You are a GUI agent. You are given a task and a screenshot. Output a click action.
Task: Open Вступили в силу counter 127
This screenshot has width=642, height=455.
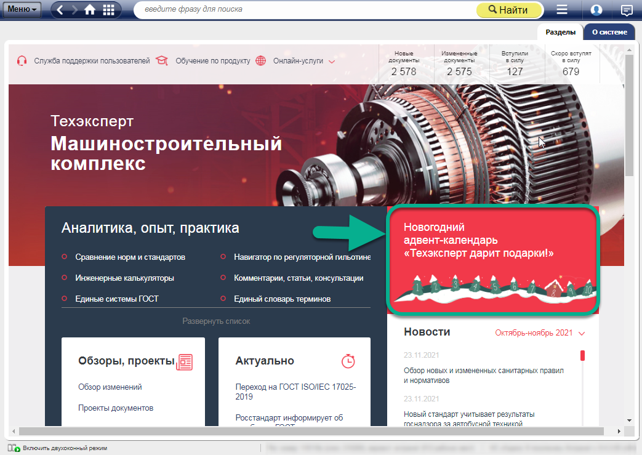(515, 64)
